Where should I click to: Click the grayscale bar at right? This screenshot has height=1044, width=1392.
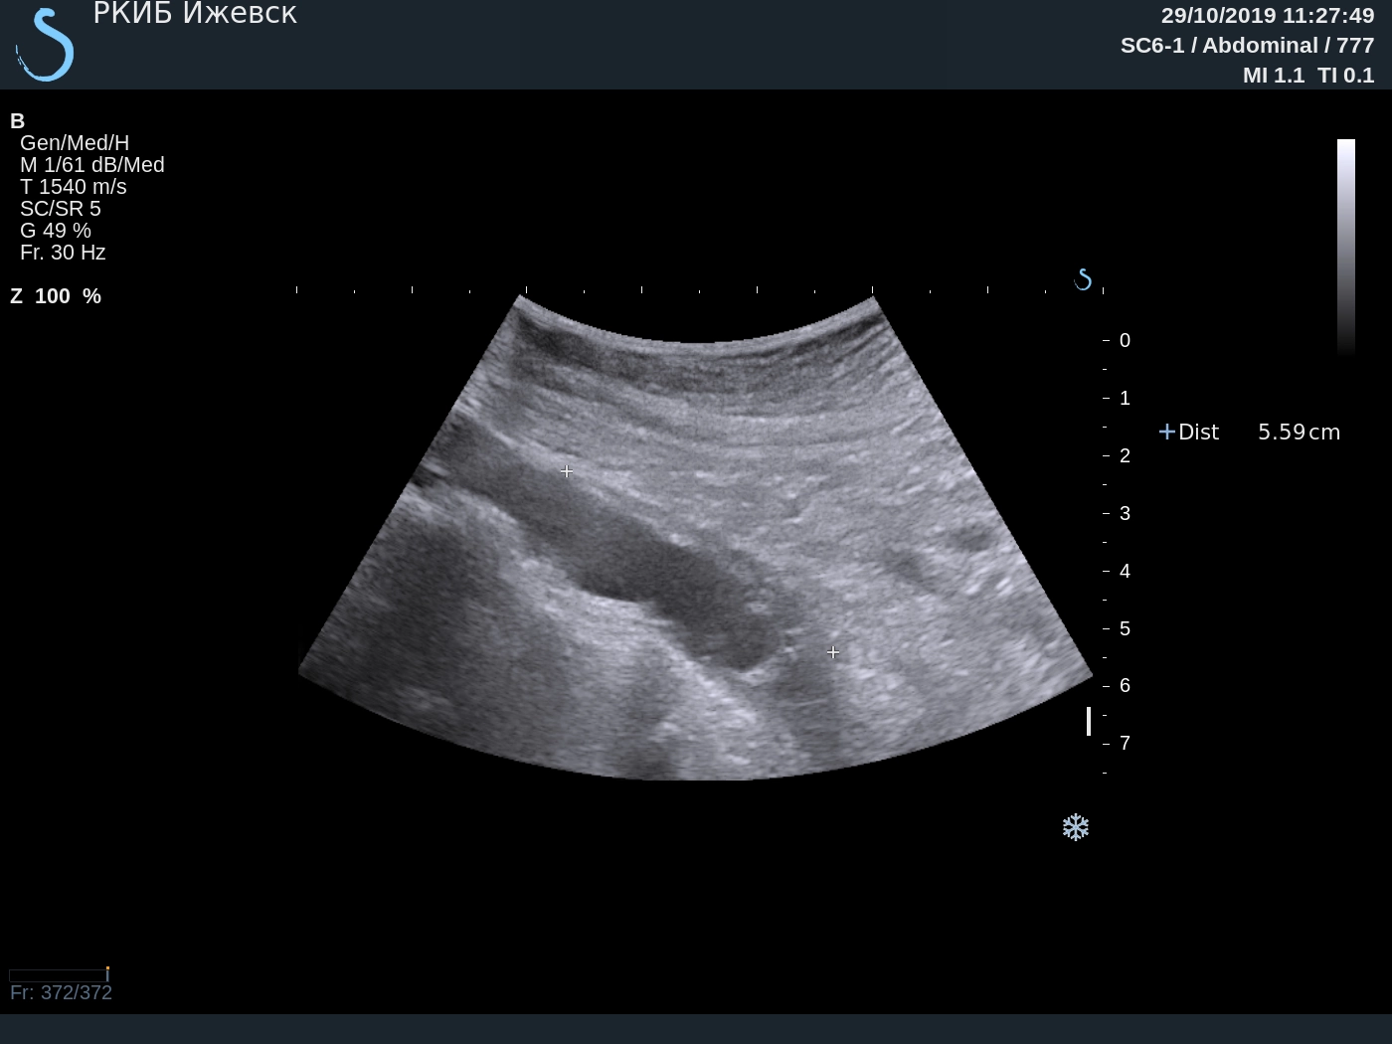[x=1346, y=247]
